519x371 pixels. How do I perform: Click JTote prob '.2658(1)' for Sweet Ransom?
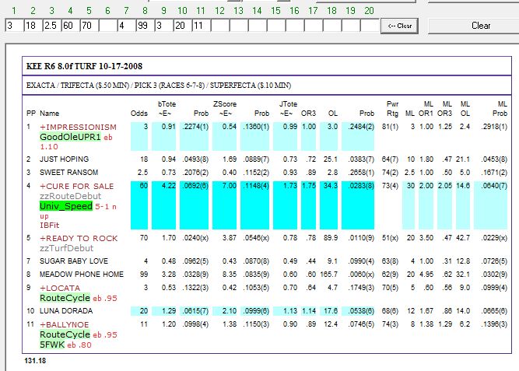(361, 173)
